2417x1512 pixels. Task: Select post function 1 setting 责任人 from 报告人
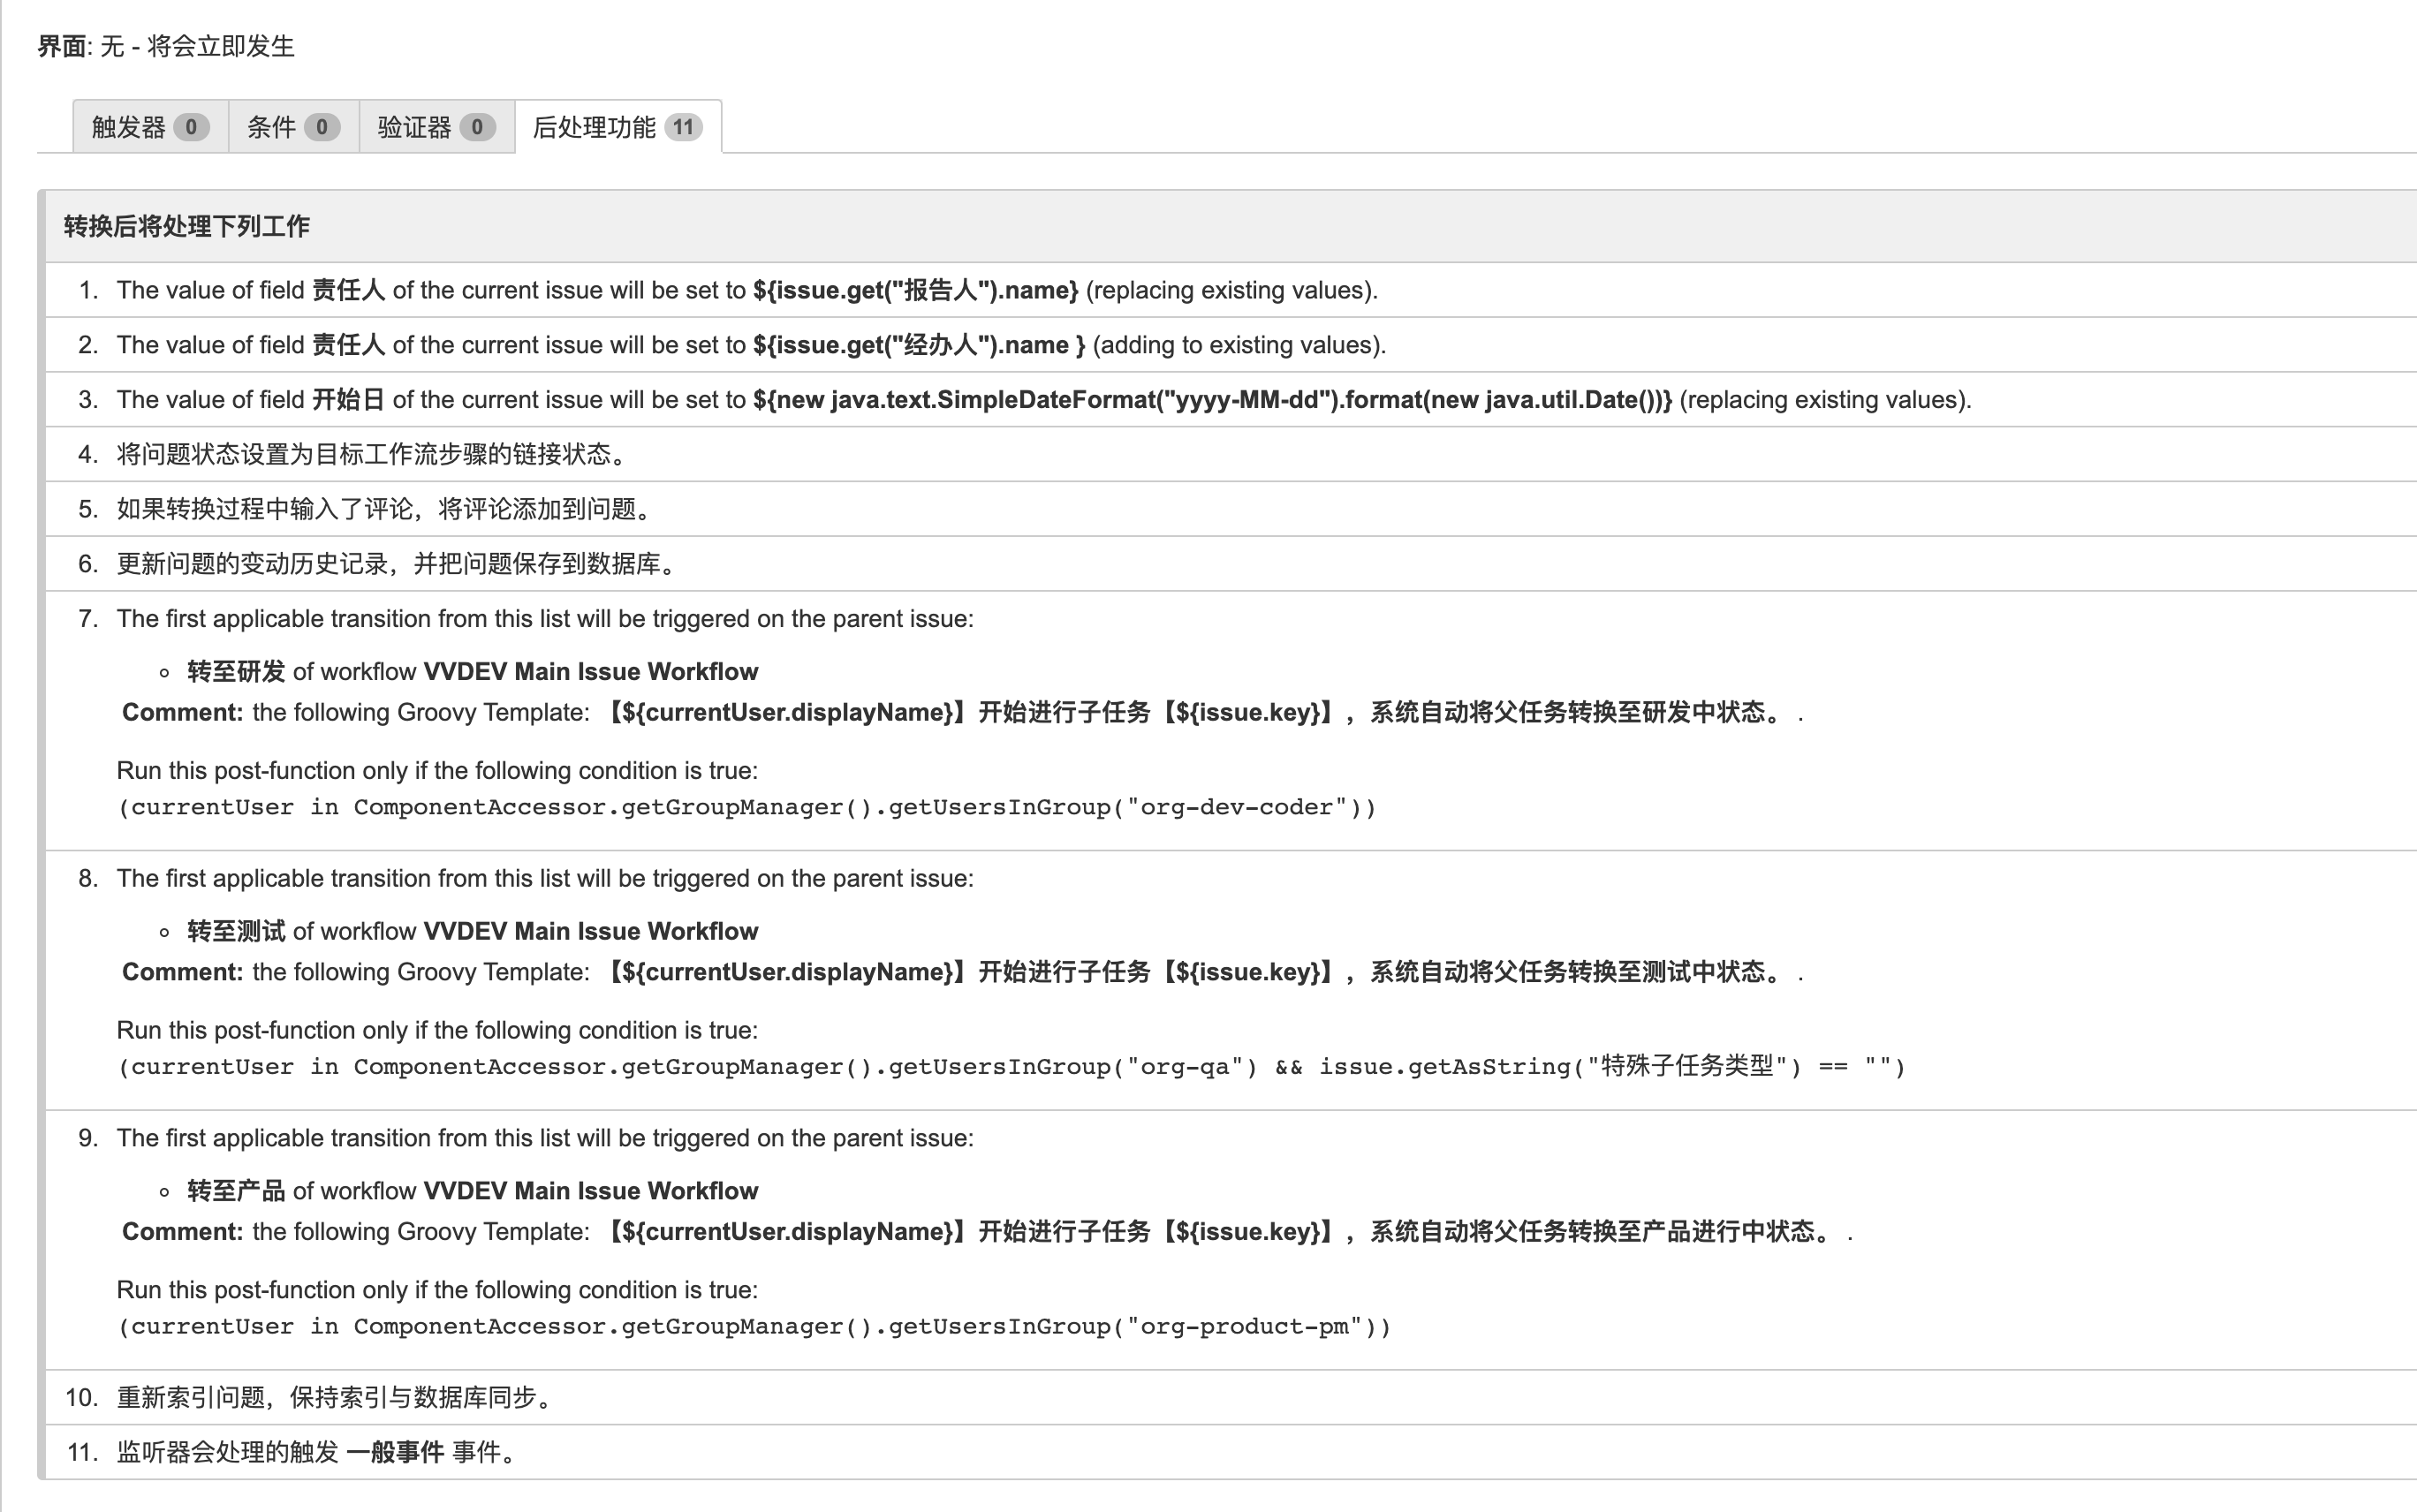[746, 290]
